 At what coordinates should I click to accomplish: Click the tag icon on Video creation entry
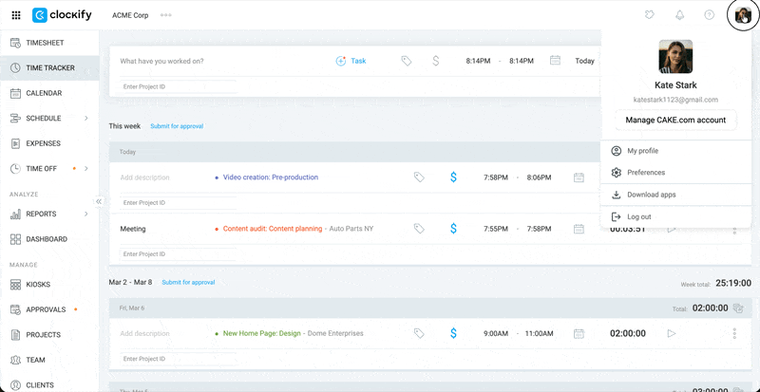(x=419, y=177)
